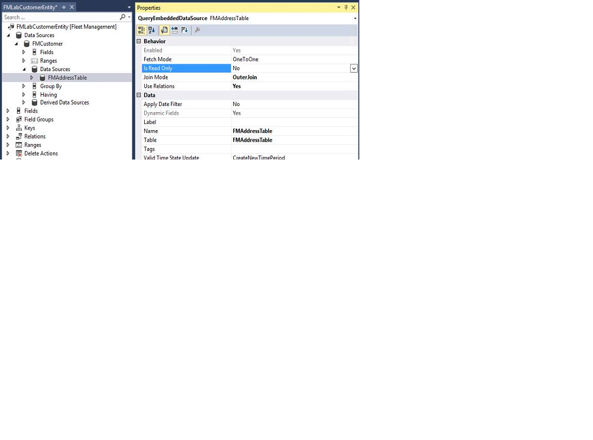Open Property Pages via wrench icon
593x440 pixels.
[x=197, y=30]
